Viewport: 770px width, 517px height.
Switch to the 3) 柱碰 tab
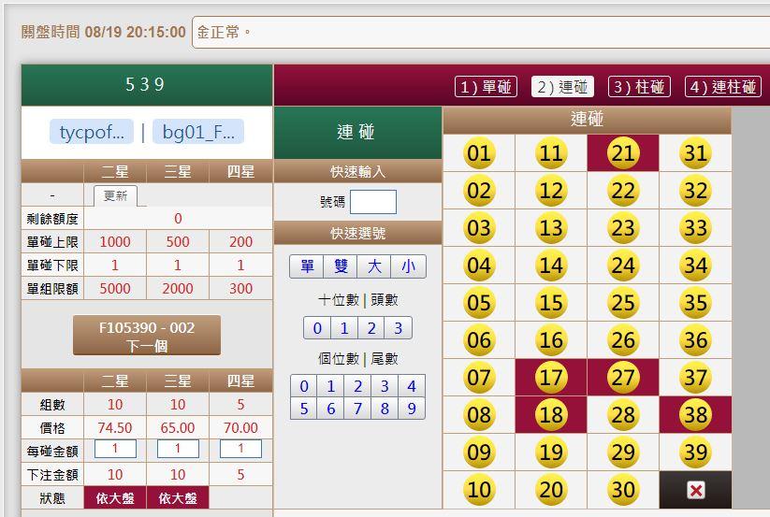(639, 87)
